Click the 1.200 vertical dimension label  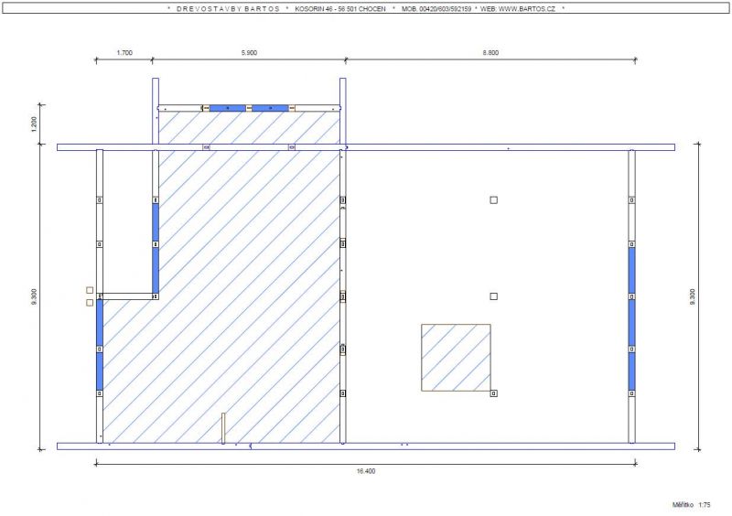[34, 125]
